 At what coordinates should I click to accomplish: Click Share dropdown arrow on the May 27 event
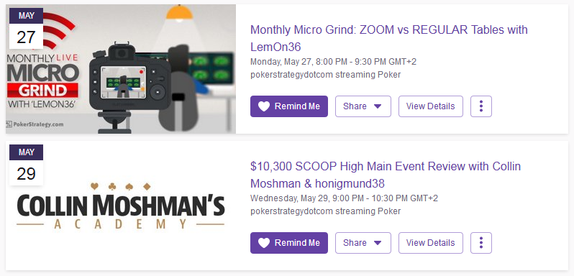378,107
